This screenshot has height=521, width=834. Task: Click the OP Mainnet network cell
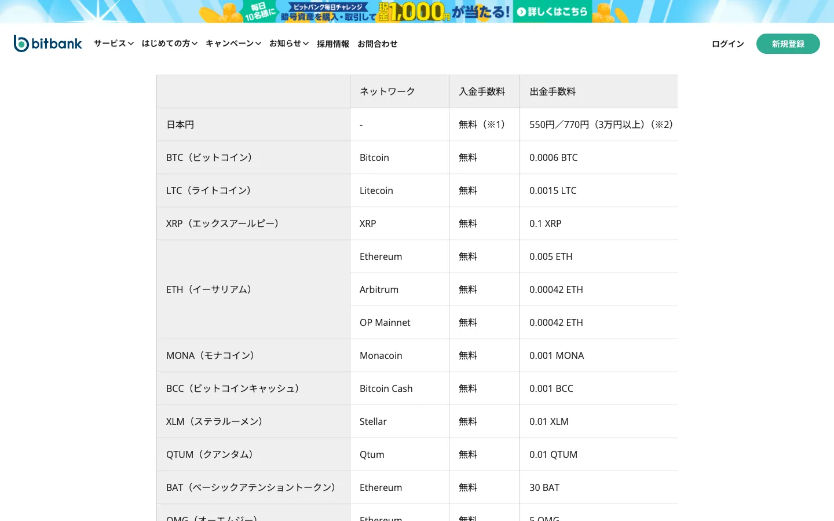point(400,322)
